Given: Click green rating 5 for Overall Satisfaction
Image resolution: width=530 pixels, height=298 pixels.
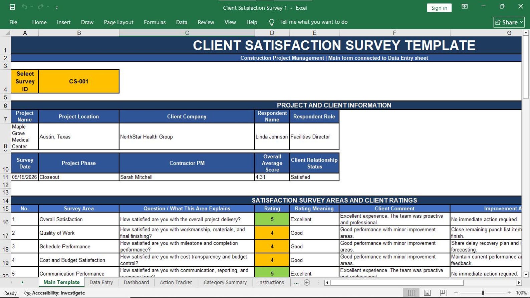Looking at the screenshot, I should point(272,219).
